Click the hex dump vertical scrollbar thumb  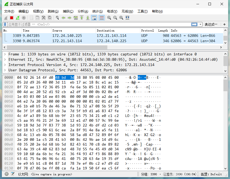point(225,86)
